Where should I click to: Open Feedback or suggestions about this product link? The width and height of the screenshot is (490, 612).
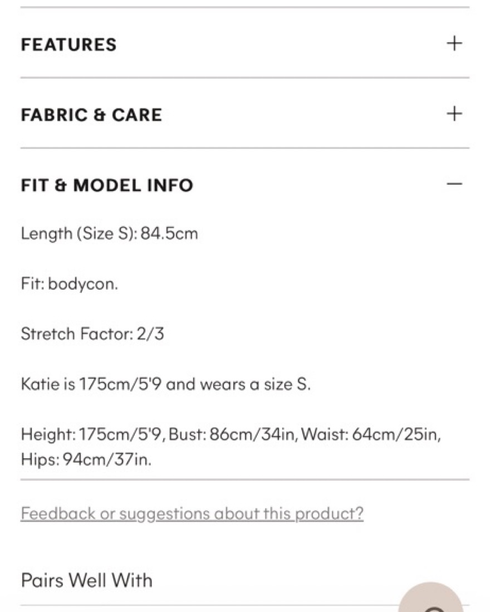[192, 513]
